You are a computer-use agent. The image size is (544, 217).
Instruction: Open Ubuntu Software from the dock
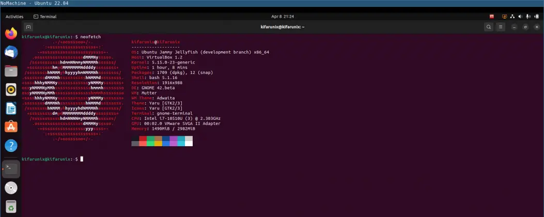tap(11, 127)
